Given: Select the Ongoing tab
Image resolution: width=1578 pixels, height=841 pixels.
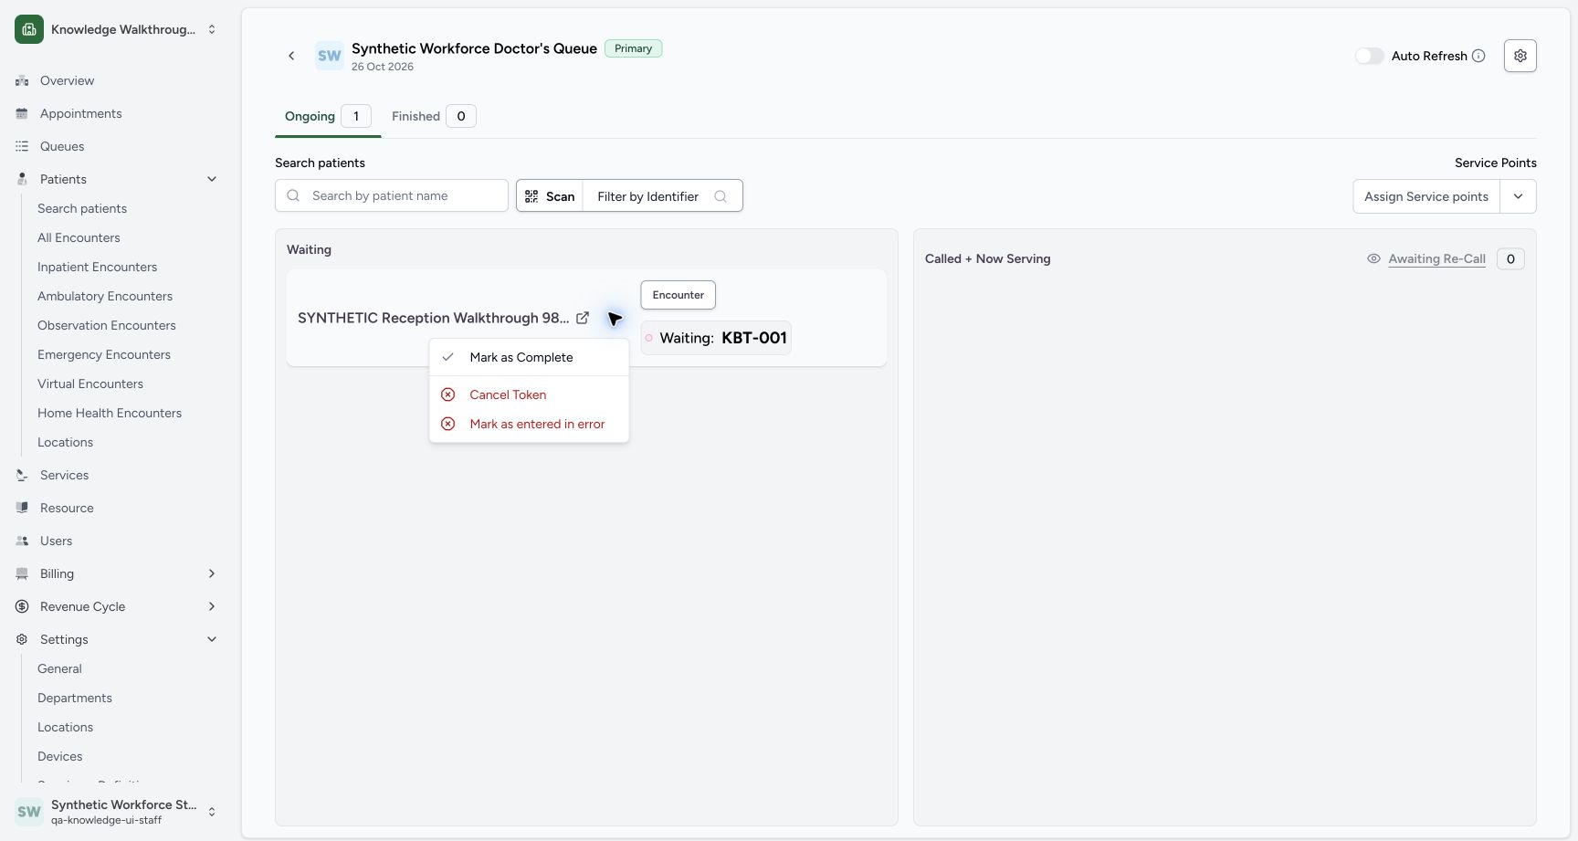Looking at the screenshot, I should [327, 116].
